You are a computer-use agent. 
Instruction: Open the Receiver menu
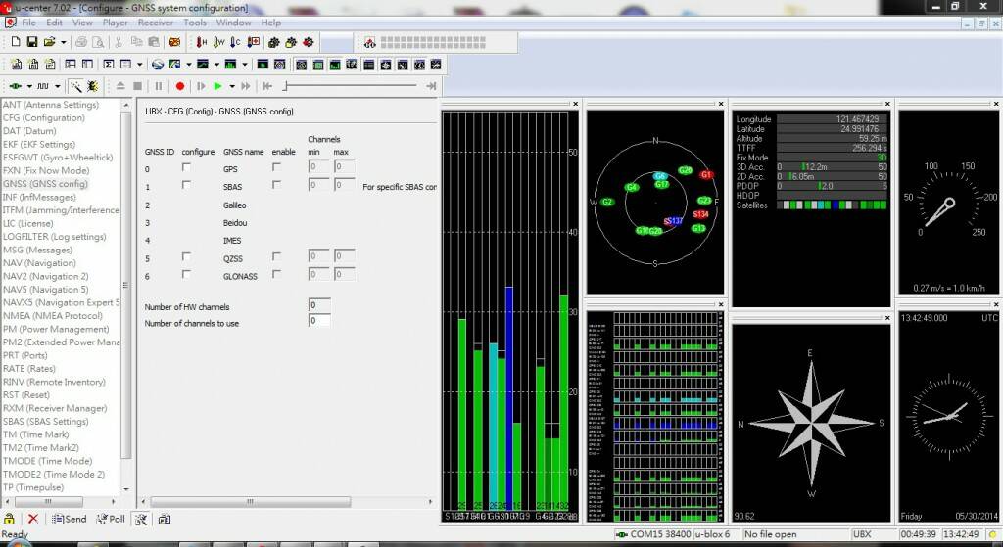pyautogui.click(x=155, y=22)
